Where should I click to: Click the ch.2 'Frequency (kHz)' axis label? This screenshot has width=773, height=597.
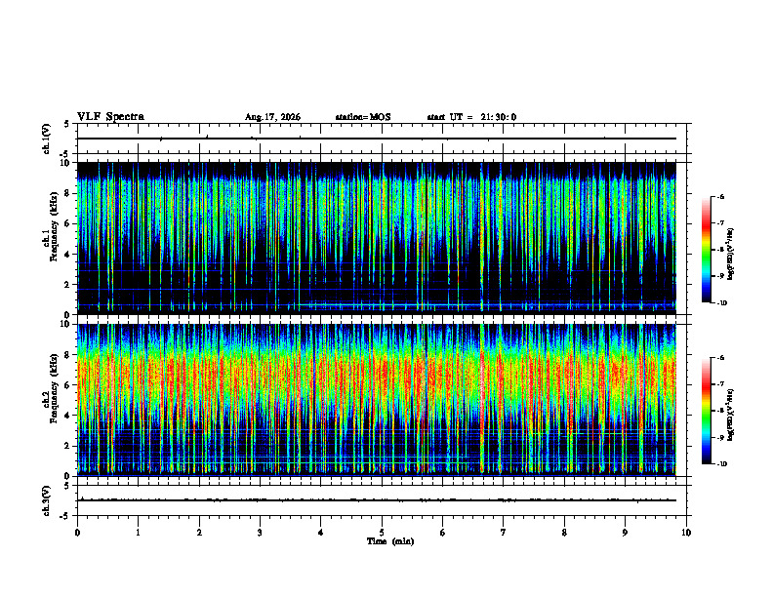point(54,388)
